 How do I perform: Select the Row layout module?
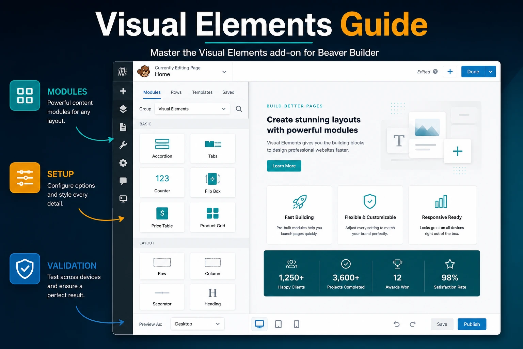(162, 266)
